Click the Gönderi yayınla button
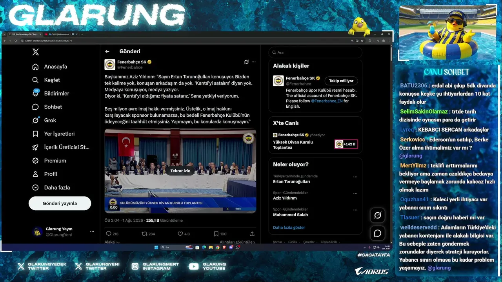Image resolution: width=502 pixels, height=282 pixels. pyautogui.click(x=60, y=203)
